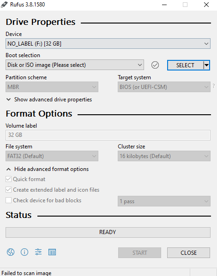Collapse Hide advanced format options
This screenshot has height=276, width=217.
(48, 169)
